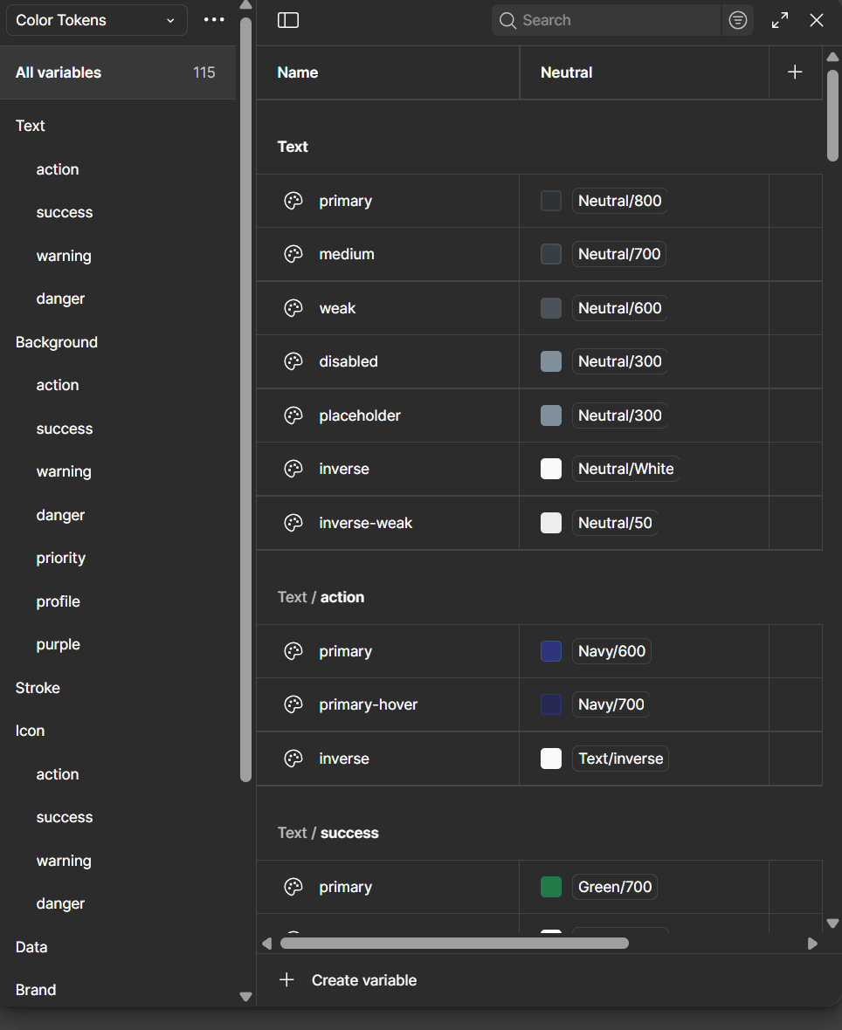Click the Text / success group heading
842x1030 pixels.
click(328, 833)
